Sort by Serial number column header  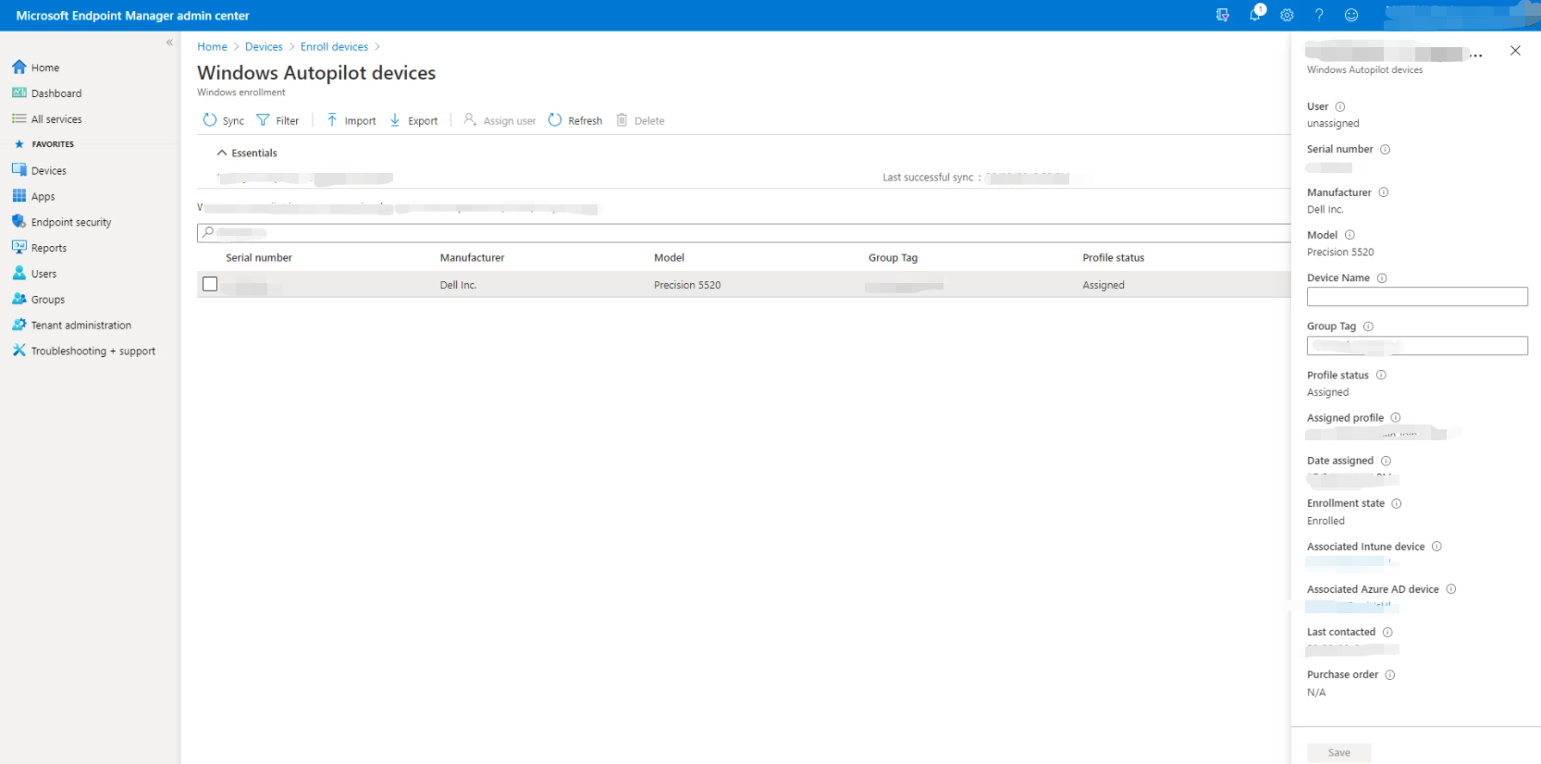(x=259, y=258)
